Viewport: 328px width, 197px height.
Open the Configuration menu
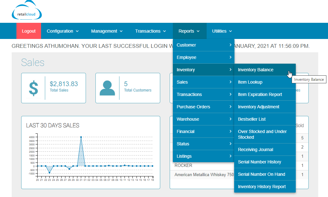coord(63,31)
